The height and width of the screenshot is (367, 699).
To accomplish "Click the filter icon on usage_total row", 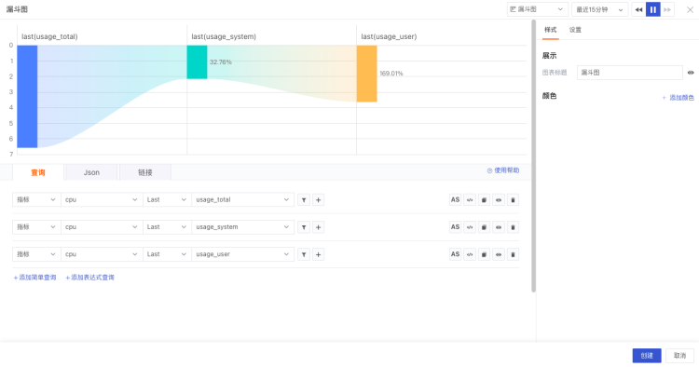I will [x=304, y=200].
